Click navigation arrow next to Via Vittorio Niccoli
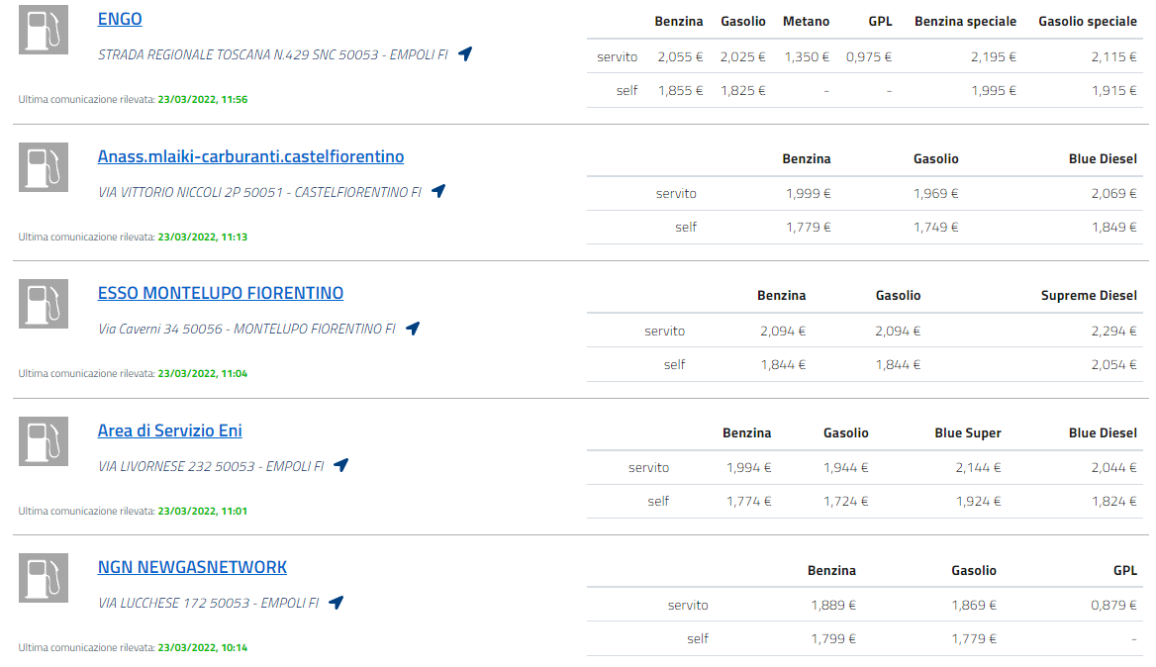The height and width of the screenshot is (667, 1156). [438, 191]
